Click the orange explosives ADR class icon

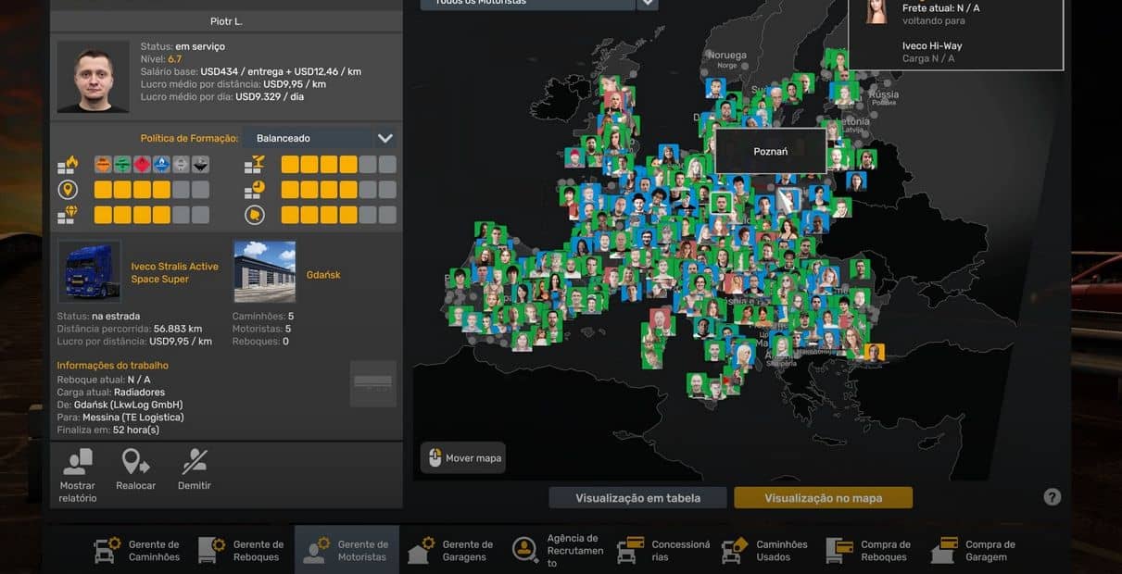(x=103, y=165)
